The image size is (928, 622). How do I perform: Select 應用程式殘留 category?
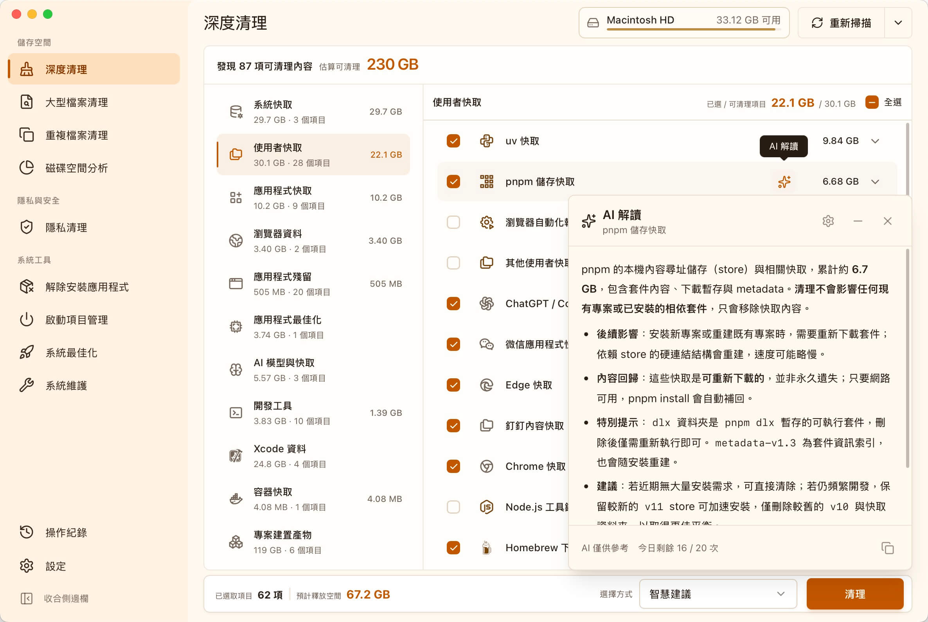(x=313, y=284)
